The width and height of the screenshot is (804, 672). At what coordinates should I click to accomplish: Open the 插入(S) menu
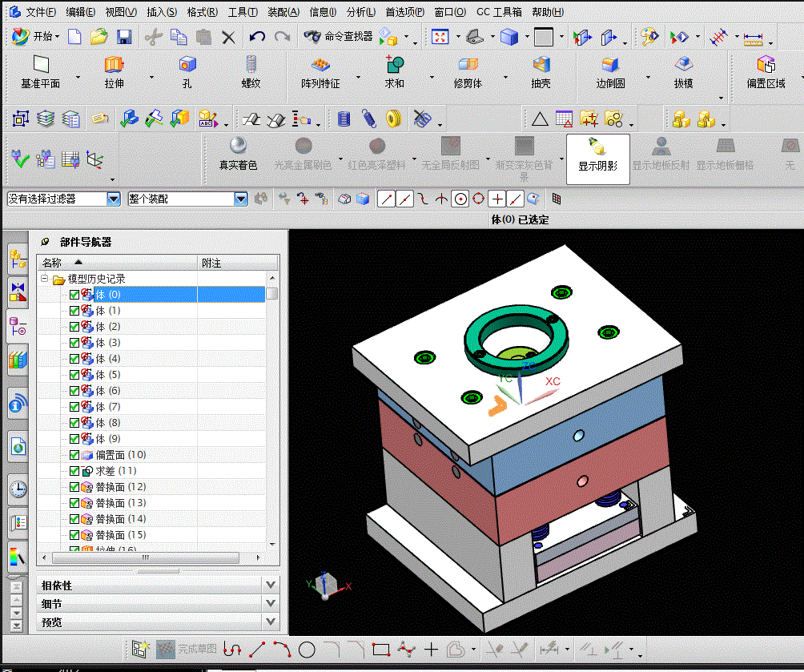tap(162, 11)
